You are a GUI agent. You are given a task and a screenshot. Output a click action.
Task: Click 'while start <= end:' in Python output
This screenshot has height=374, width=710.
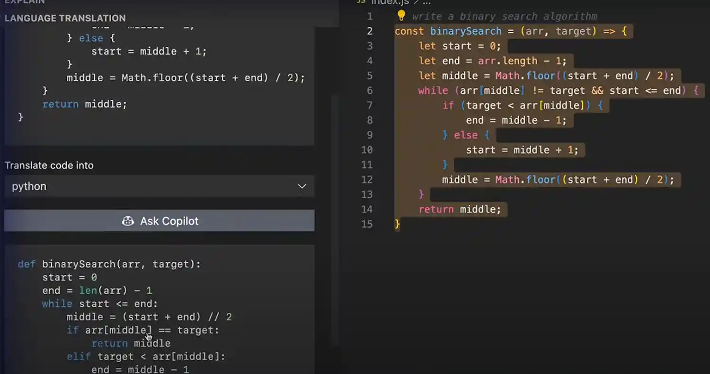coord(100,304)
